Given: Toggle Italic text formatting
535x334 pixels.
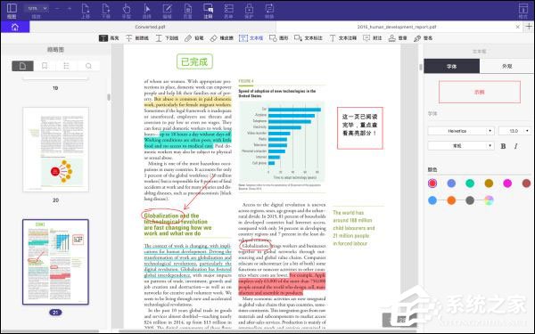Looking at the screenshot, I should (x=515, y=146).
